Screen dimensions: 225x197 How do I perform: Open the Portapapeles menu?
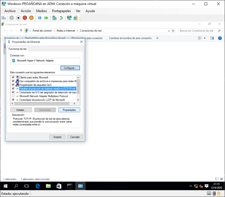[61, 11]
